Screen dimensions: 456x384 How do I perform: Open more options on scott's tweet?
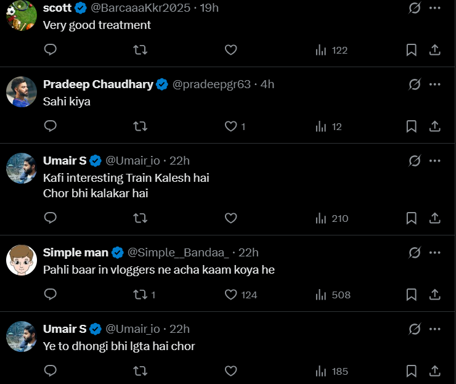tap(435, 8)
